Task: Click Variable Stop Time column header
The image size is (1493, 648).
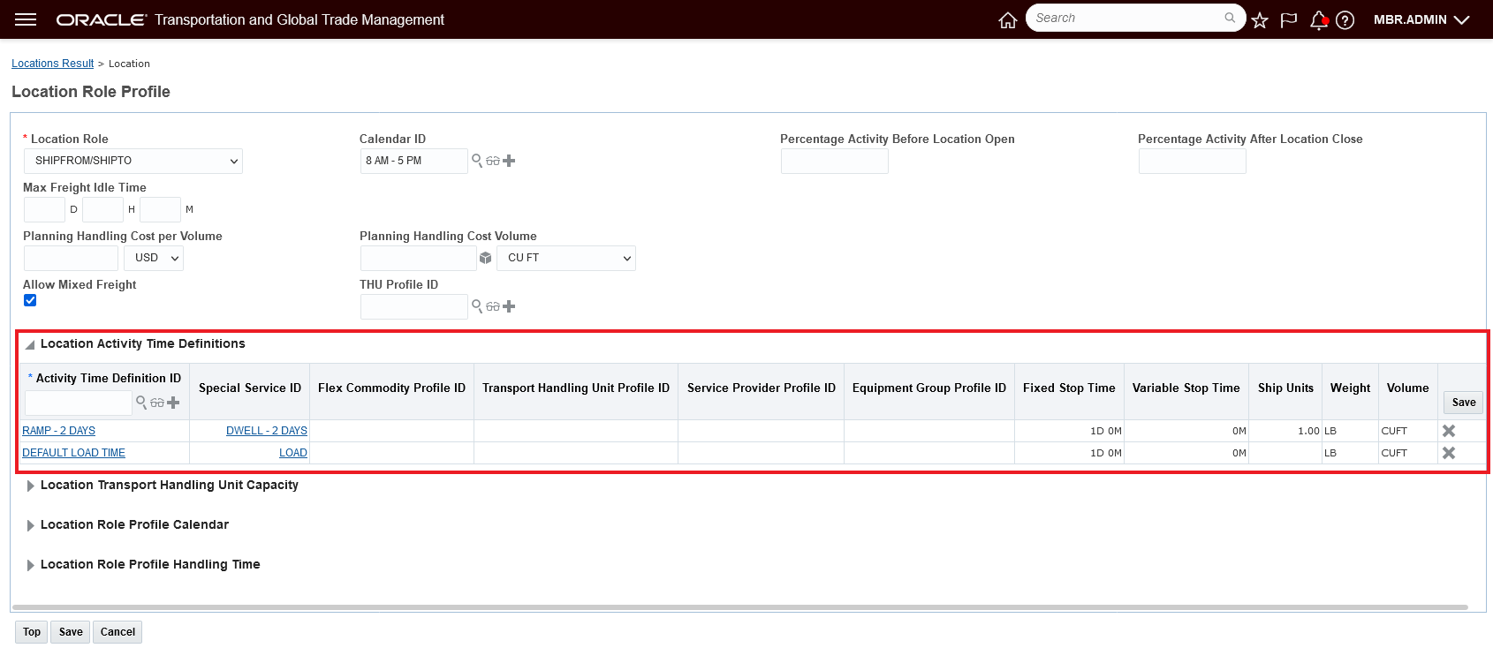Action: click(x=1186, y=388)
